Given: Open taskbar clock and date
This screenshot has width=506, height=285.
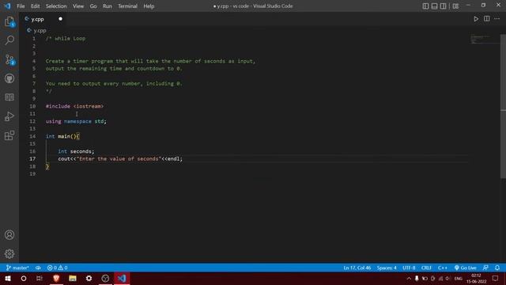Looking at the screenshot, I should coord(476,279).
